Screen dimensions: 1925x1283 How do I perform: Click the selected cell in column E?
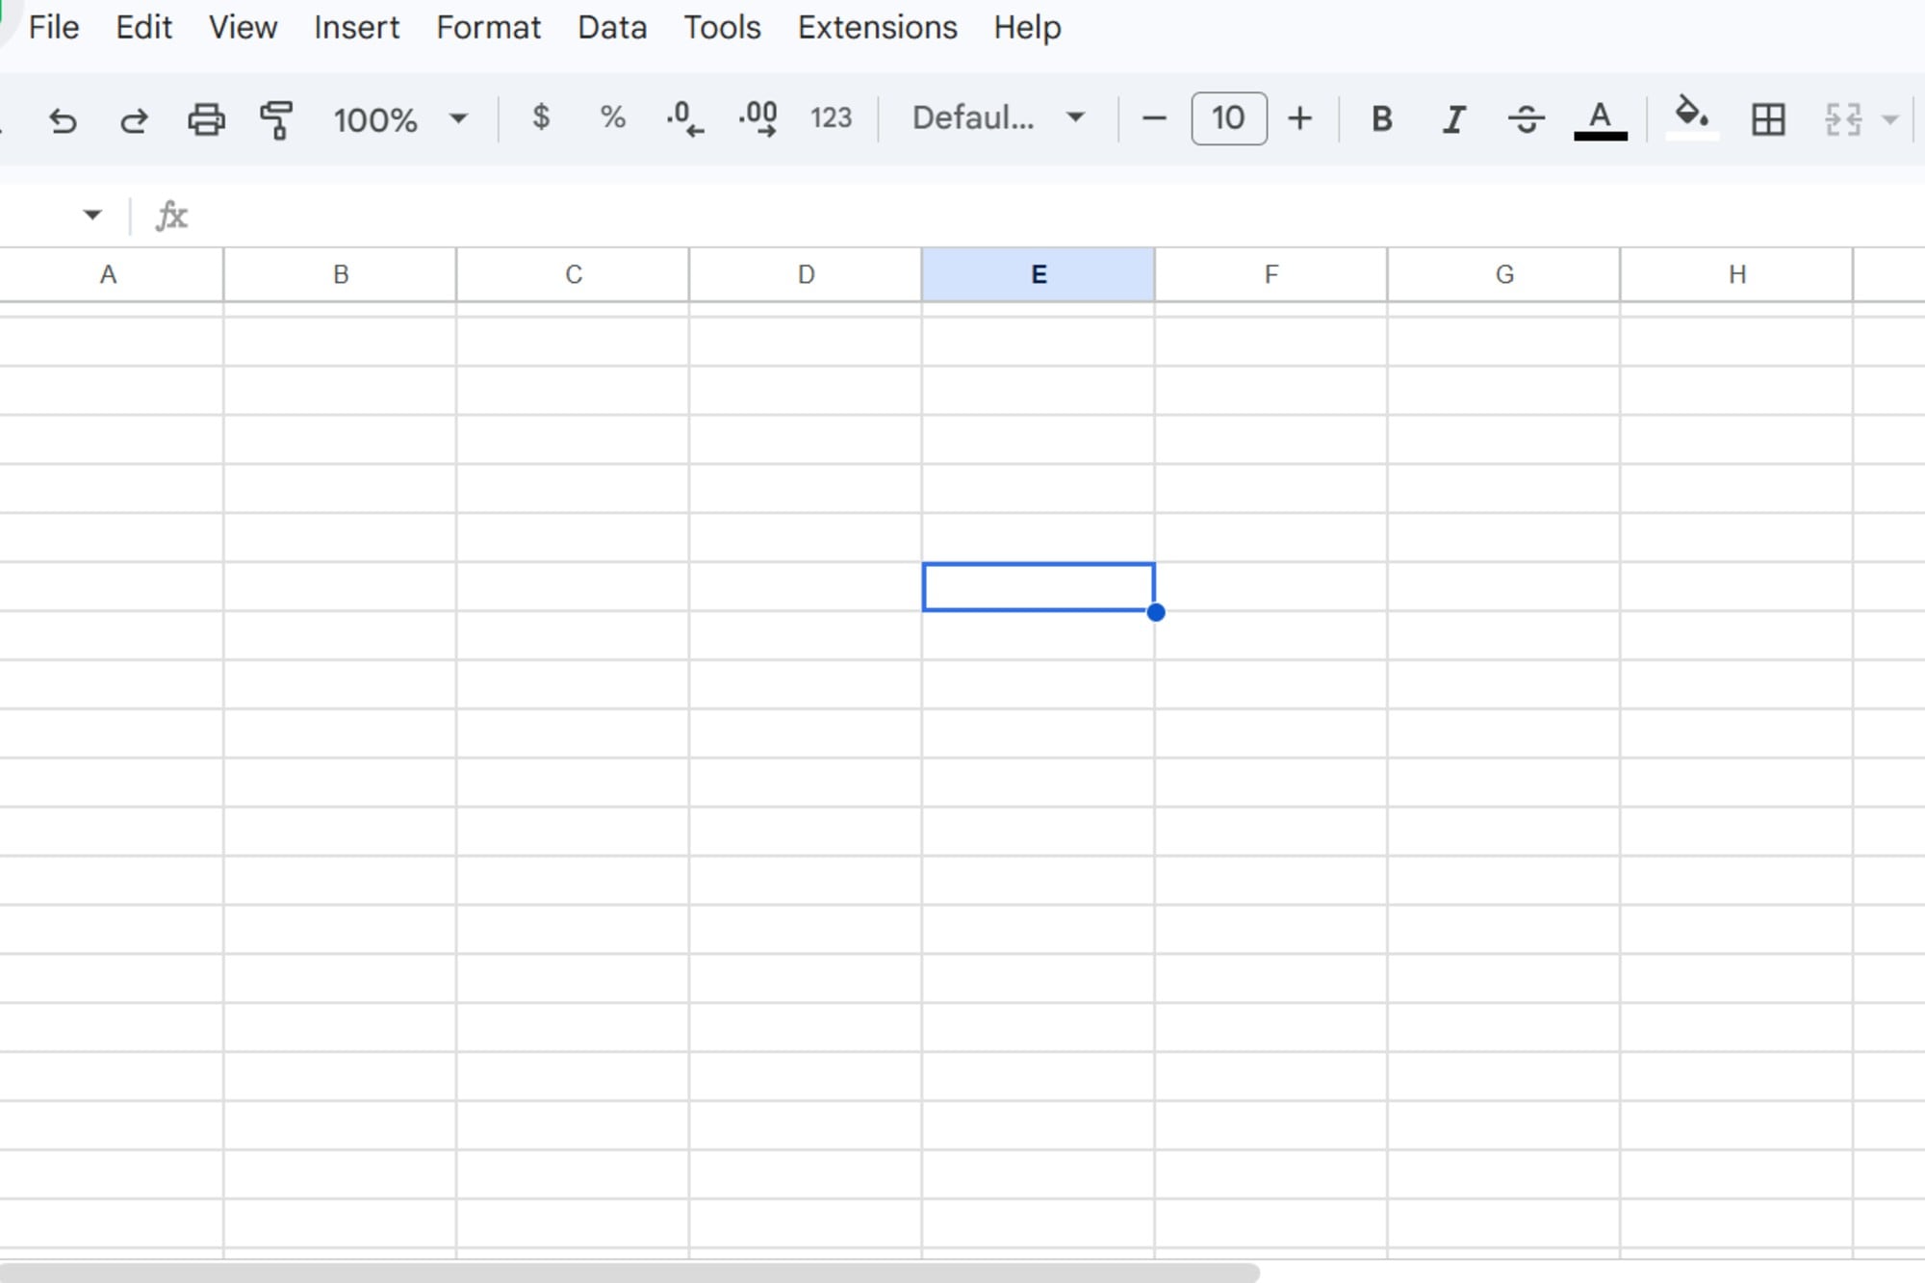point(1039,587)
